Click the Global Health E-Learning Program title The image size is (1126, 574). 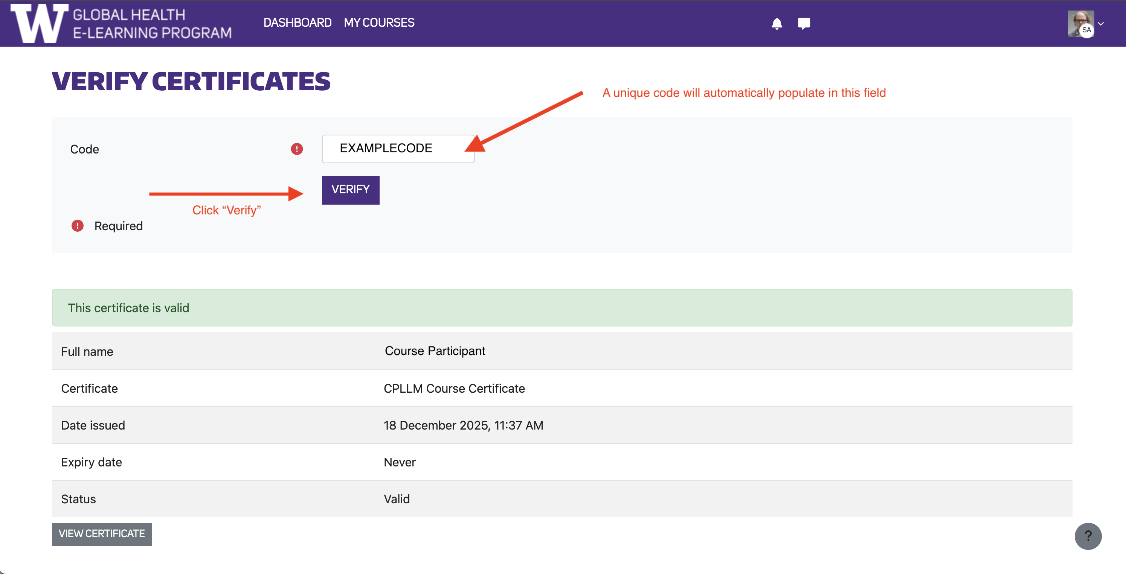152,24
